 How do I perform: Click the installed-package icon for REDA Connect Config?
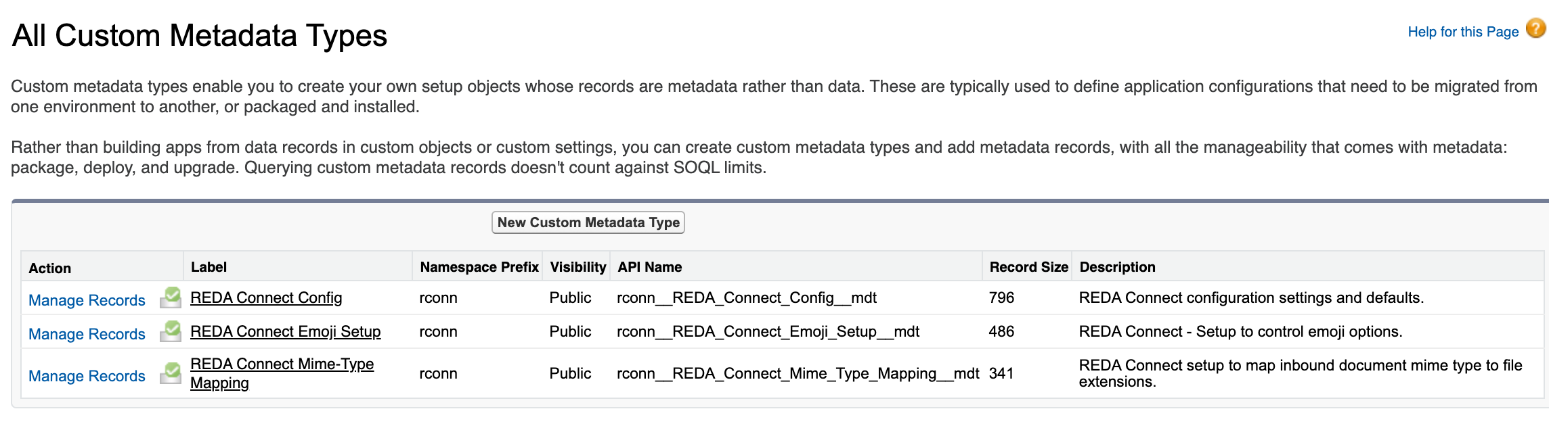(x=171, y=297)
